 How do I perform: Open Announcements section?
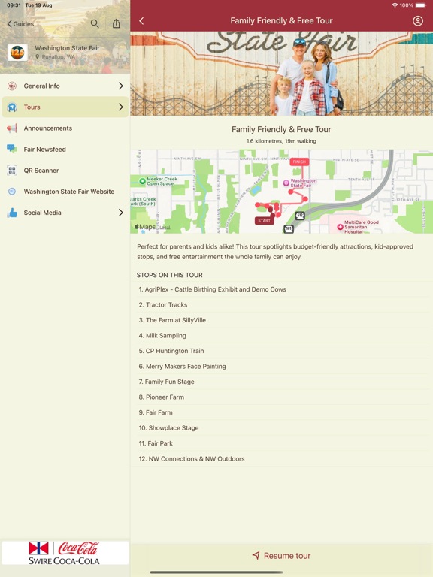65,128
